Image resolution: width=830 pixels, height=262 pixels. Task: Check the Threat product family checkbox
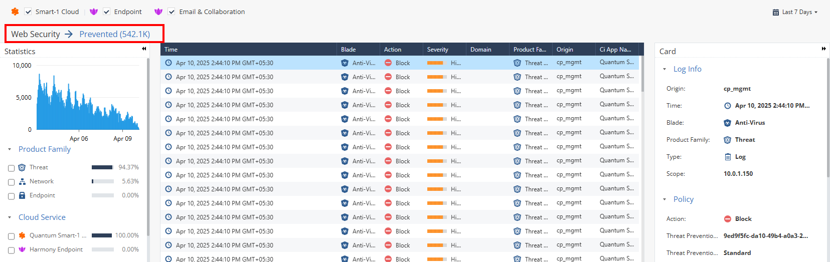[x=11, y=168]
